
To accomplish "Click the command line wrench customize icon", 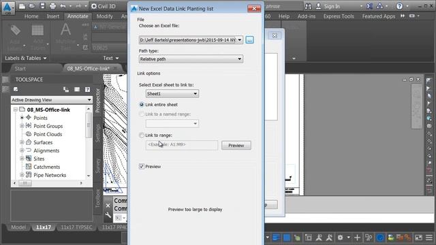I will tap(108, 215).
